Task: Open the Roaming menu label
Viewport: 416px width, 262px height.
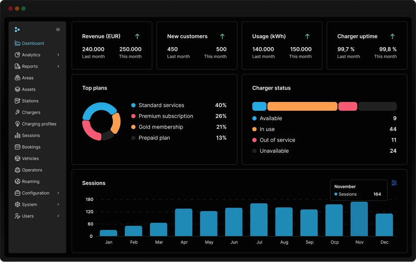Action: (x=31, y=182)
